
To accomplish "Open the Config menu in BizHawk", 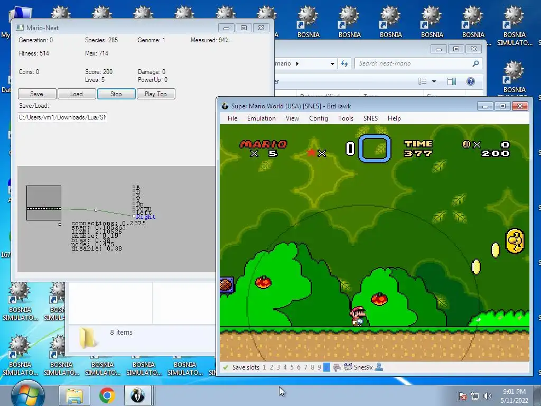I will coord(319,118).
